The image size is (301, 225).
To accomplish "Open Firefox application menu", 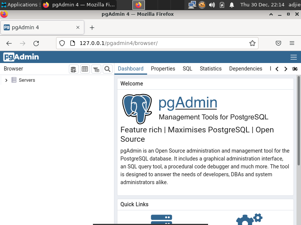I will (x=292, y=43).
